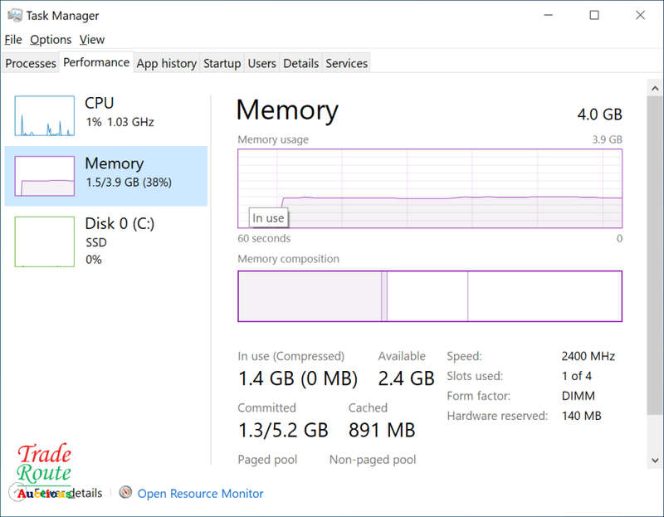664x517 pixels.
Task: Click the Task Manager title bar icon
Action: tap(15, 16)
